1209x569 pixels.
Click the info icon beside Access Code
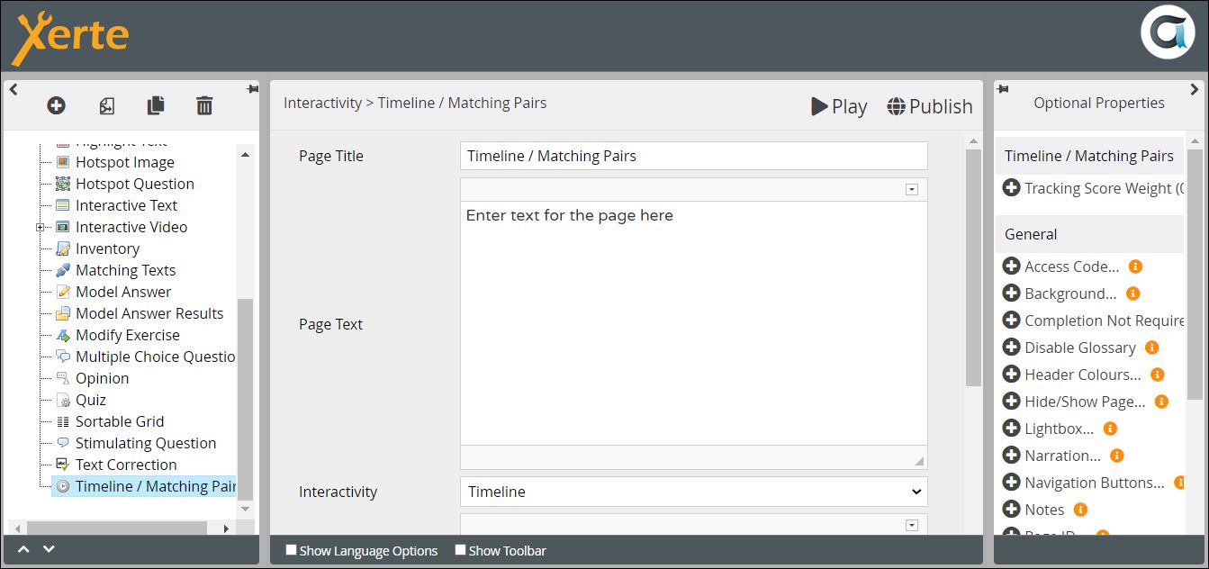(1135, 266)
